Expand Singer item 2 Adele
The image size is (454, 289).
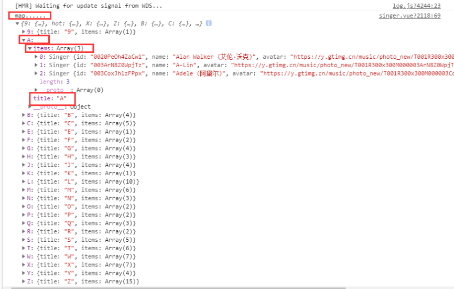[x=36, y=73]
